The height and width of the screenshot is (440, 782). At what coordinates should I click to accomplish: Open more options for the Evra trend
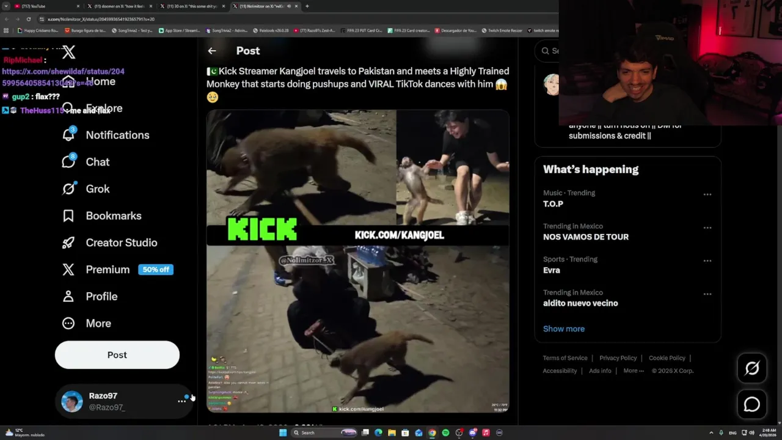(x=707, y=260)
